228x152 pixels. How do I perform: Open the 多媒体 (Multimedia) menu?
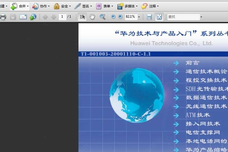[x=127, y=6]
